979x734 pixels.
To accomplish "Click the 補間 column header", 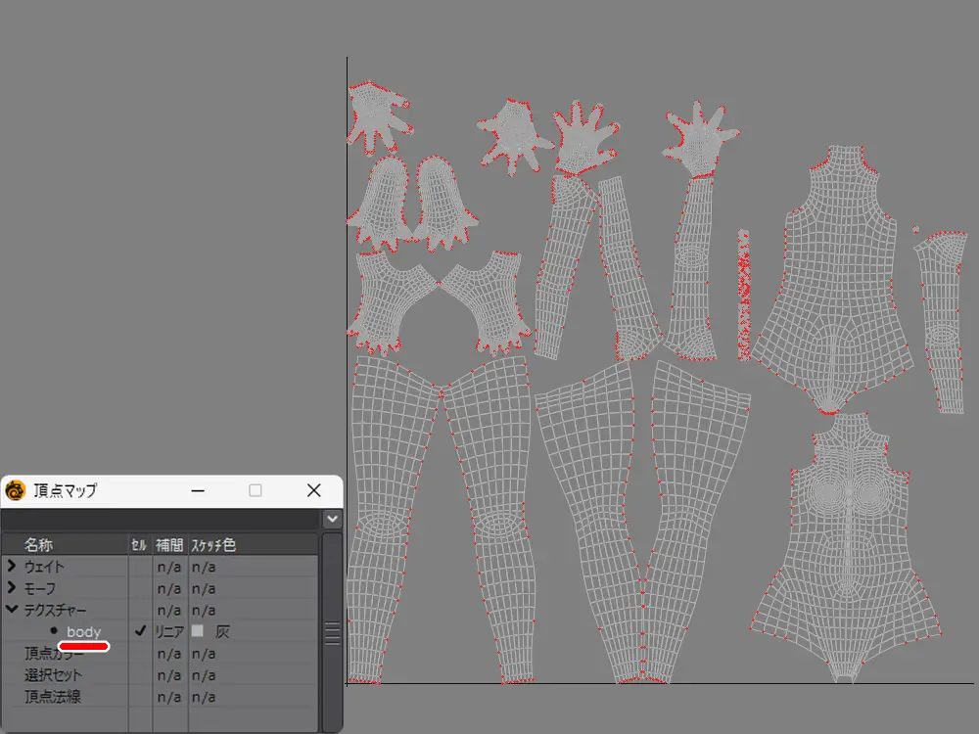I will (168, 545).
